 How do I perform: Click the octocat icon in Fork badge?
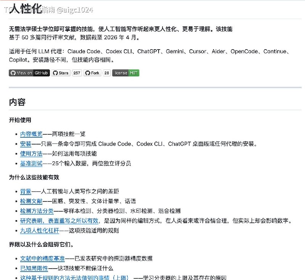point(88,73)
